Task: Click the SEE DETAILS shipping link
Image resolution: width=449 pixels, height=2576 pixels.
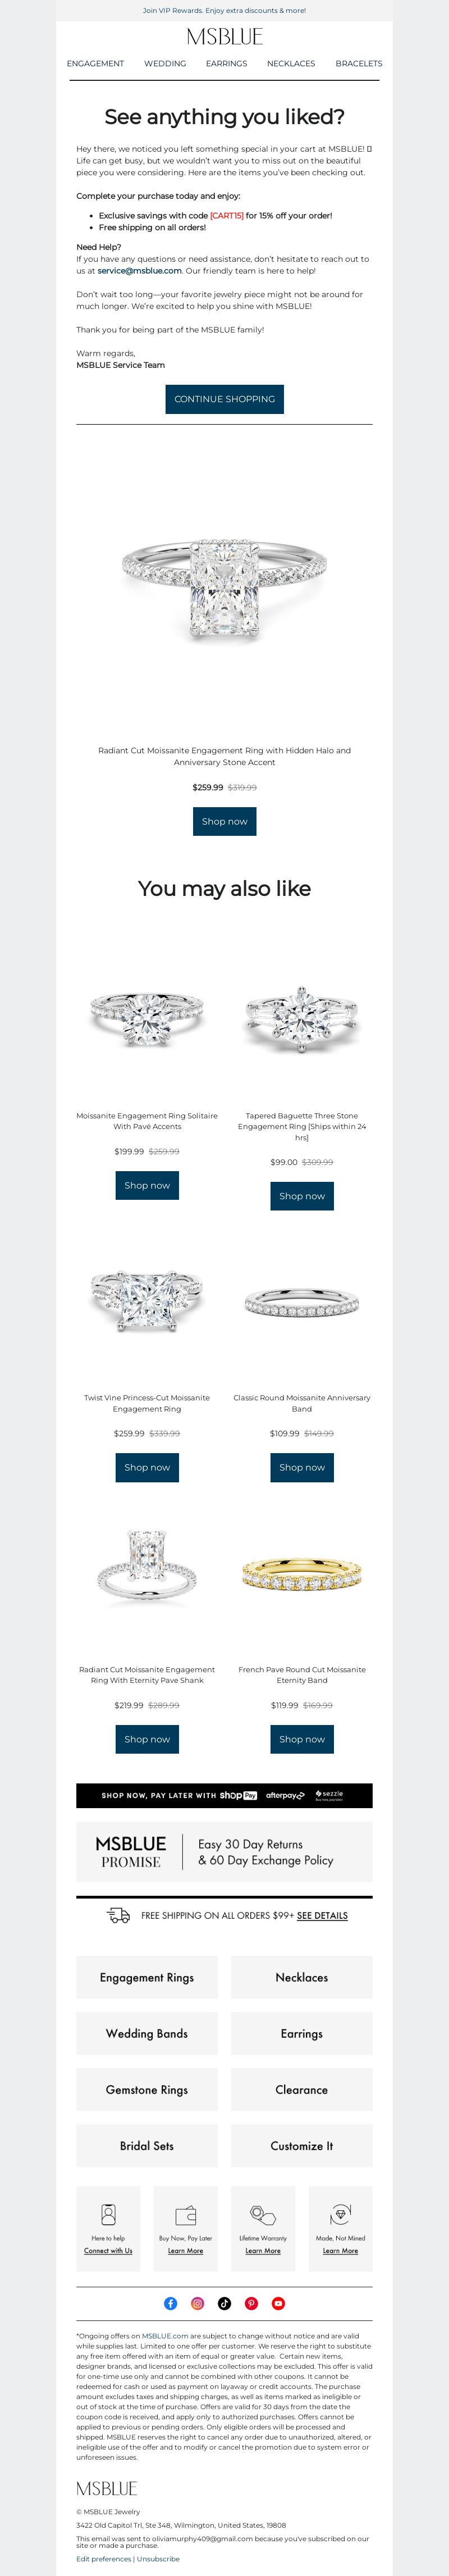Action: click(322, 1916)
